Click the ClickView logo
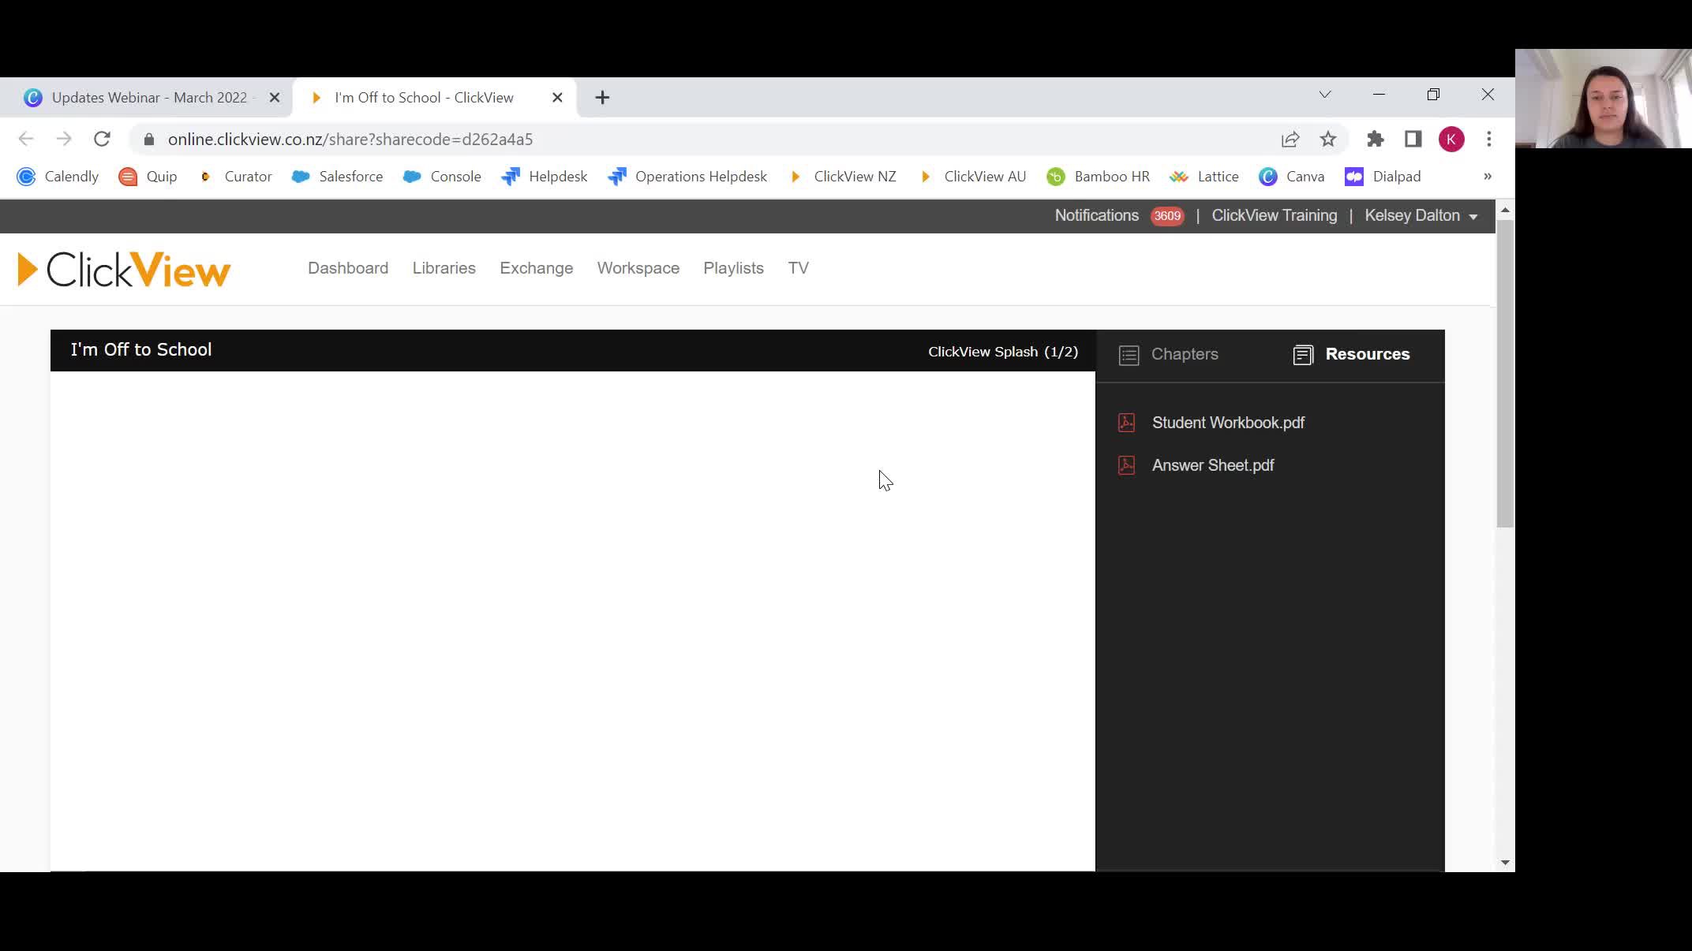The image size is (1692, 951). click(x=122, y=269)
